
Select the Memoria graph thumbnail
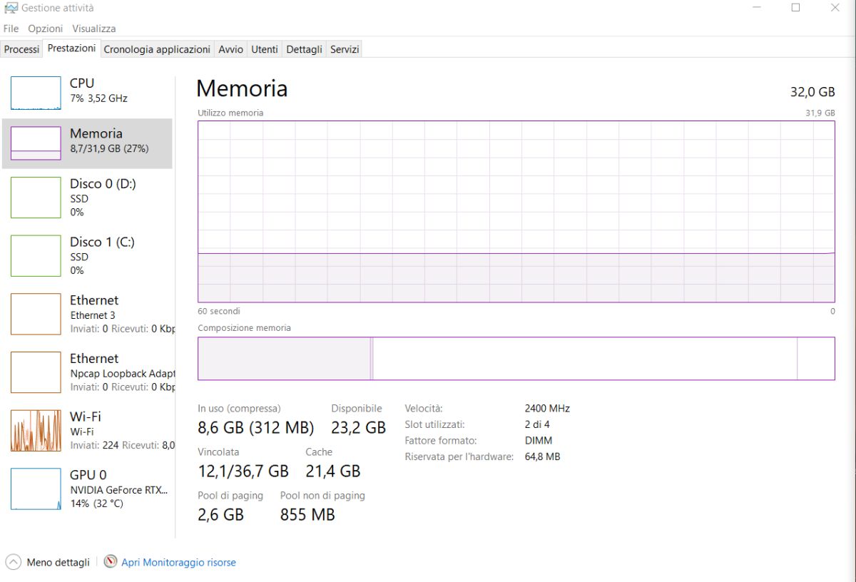click(36, 143)
